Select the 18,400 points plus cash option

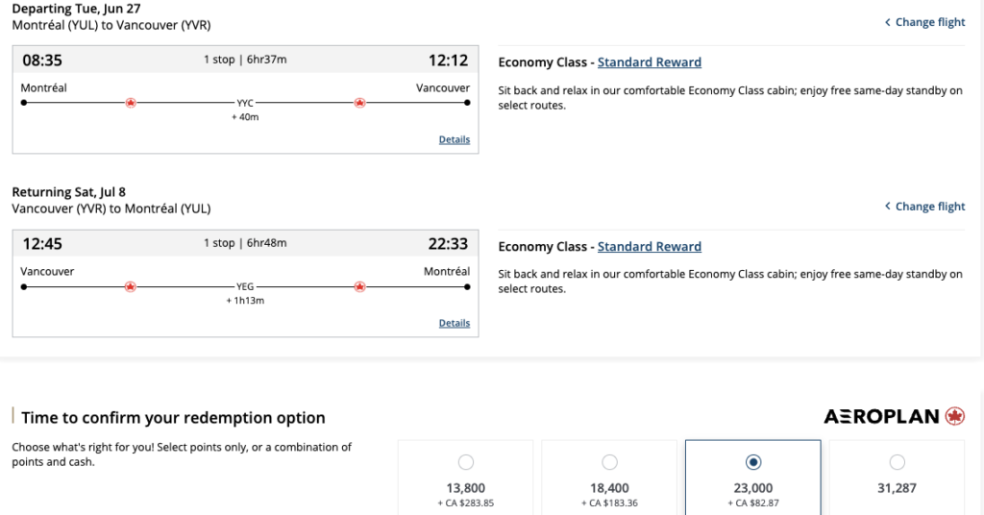[x=609, y=462]
